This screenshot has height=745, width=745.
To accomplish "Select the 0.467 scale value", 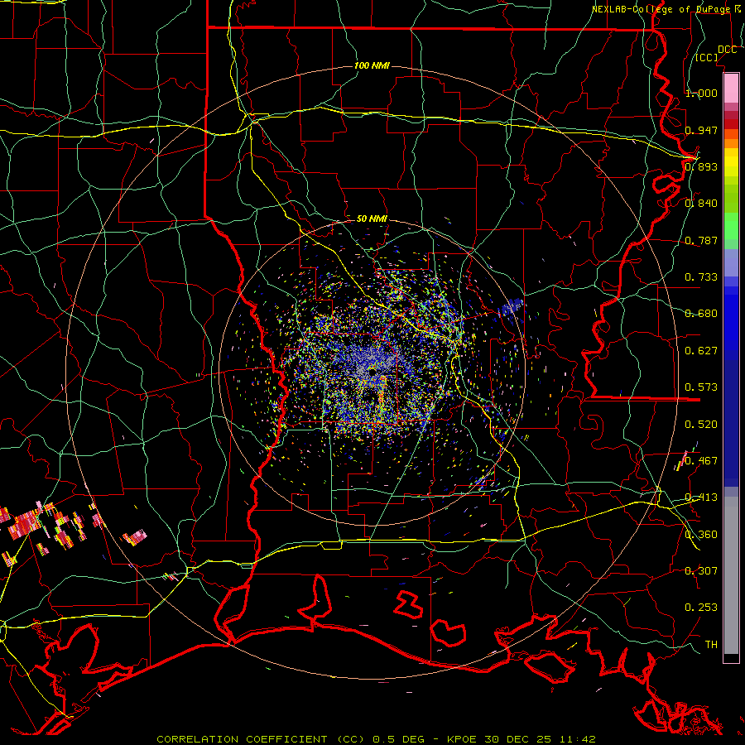I will 701,461.
